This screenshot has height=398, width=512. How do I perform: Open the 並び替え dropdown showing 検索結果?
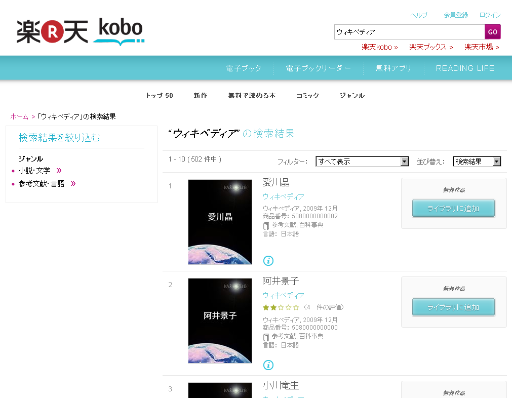477,162
